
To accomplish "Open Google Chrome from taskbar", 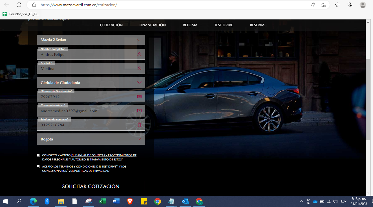I will (x=158, y=201).
